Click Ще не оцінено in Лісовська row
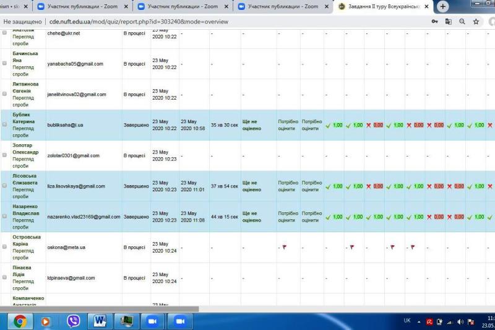This screenshot has width=495, height=330. [x=252, y=186]
